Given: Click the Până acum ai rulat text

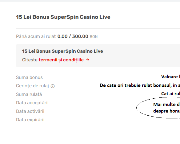Looking at the screenshot, I should tap(36, 36).
